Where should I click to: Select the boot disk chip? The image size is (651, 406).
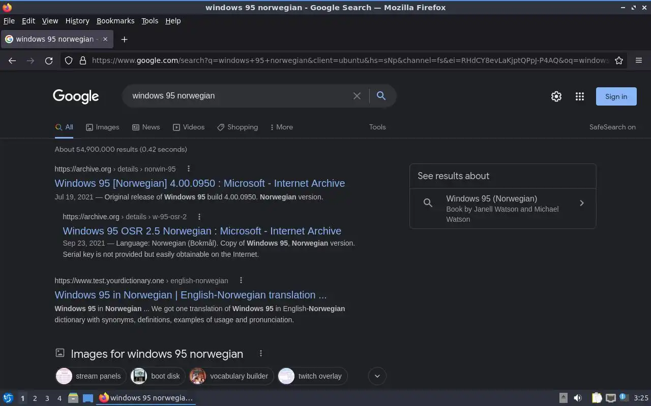click(x=158, y=376)
